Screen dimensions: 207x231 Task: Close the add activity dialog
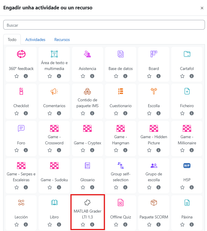[202, 8]
